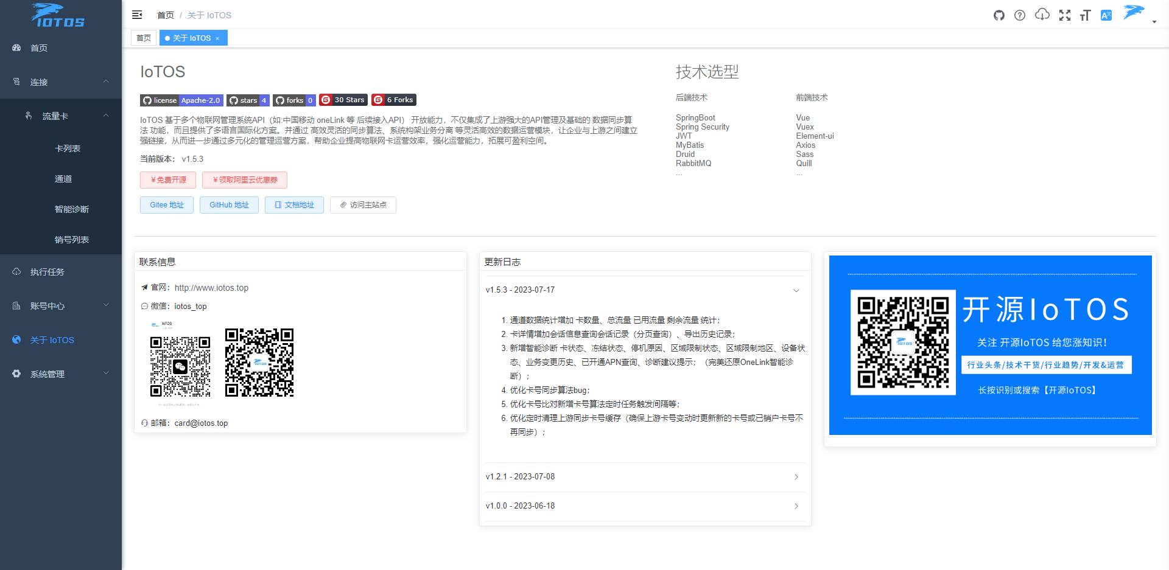
Task: Open 销号列表 in the sidebar
Action: coord(61,240)
